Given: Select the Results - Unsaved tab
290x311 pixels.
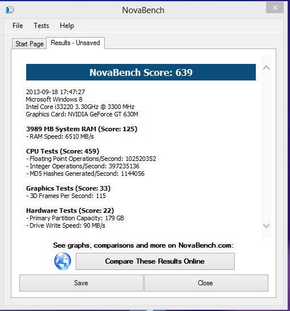Looking at the screenshot, I should [75, 43].
